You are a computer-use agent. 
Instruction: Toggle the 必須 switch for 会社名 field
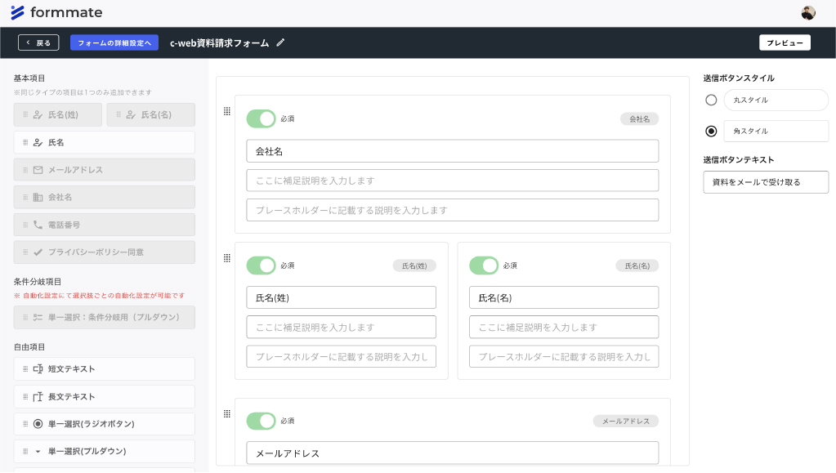tap(262, 118)
